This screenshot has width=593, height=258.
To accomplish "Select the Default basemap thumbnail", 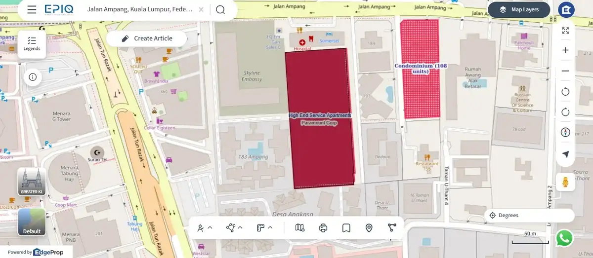I will (32, 222).
